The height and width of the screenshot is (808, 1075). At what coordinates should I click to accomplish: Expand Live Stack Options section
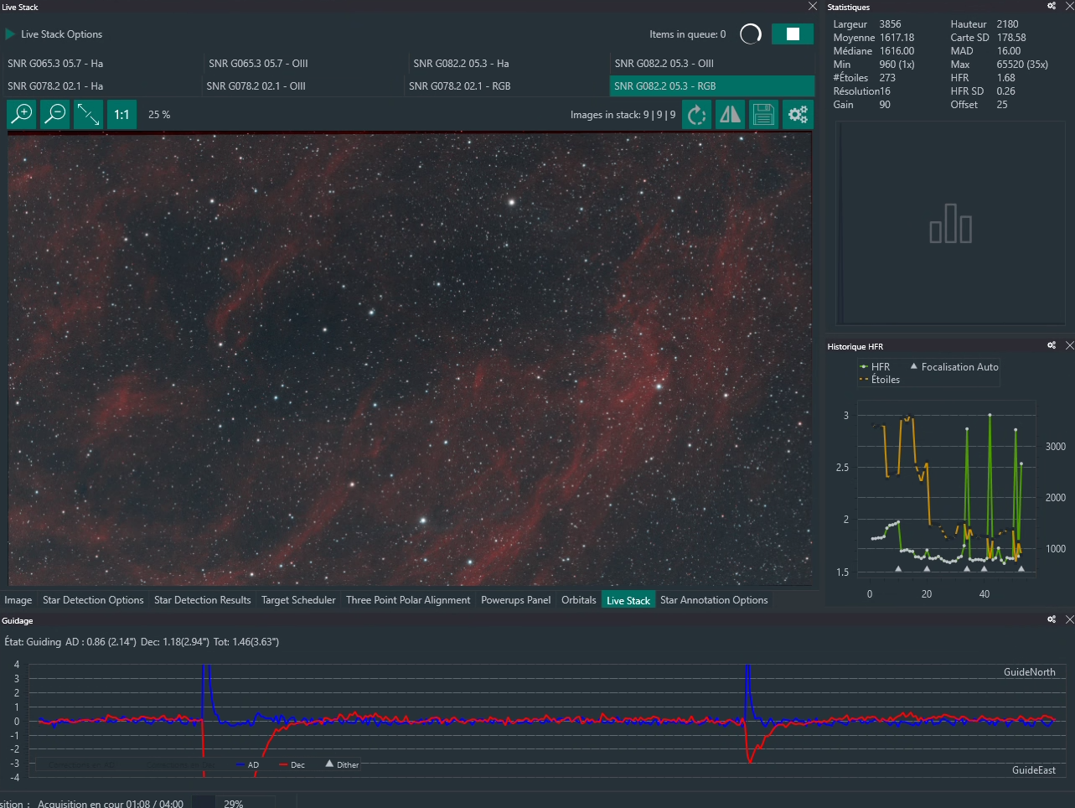54,34
